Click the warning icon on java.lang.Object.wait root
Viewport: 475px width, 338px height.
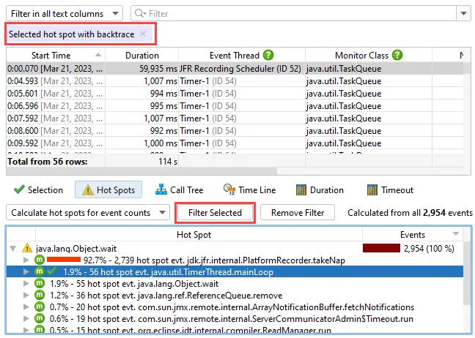coord(27,248)
